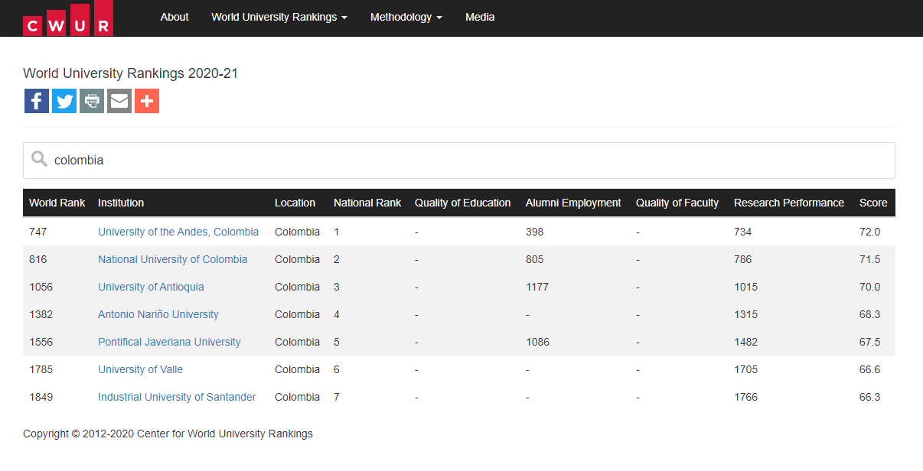This screenshot has width=923, height=471.
Task: Click the search field containing colombia
Action: [459, 161]
